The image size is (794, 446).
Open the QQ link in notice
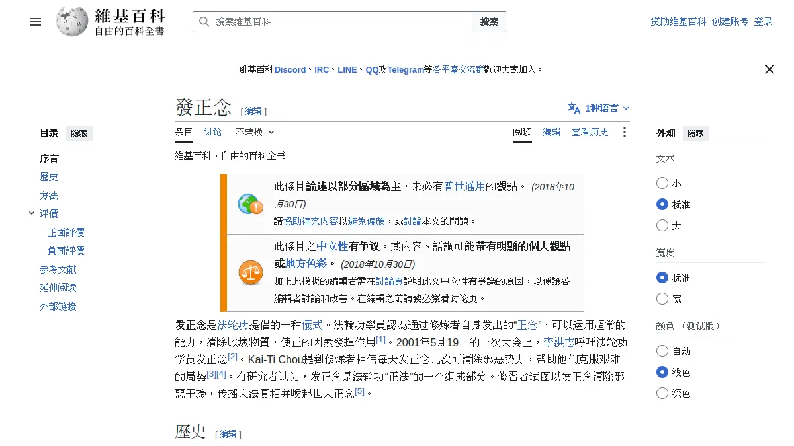point(372,69)
